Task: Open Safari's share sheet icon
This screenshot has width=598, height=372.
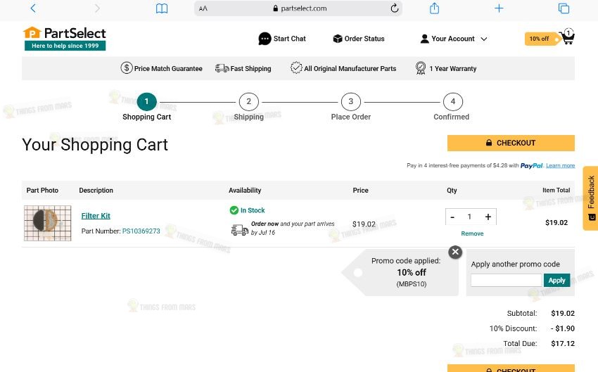Action: [x=434, y=8]
